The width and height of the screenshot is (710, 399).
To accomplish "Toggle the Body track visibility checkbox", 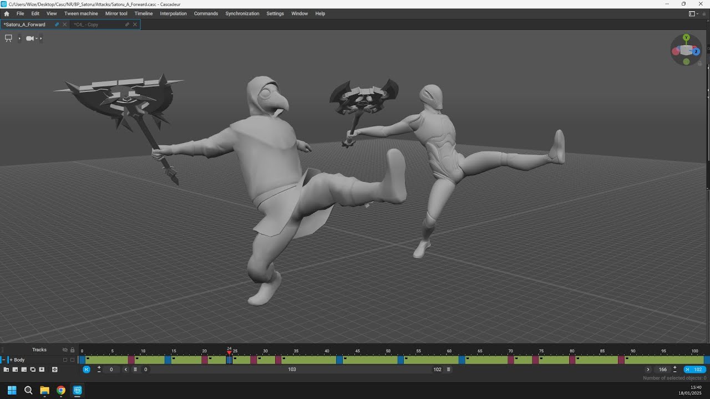I will coord(65,360).
